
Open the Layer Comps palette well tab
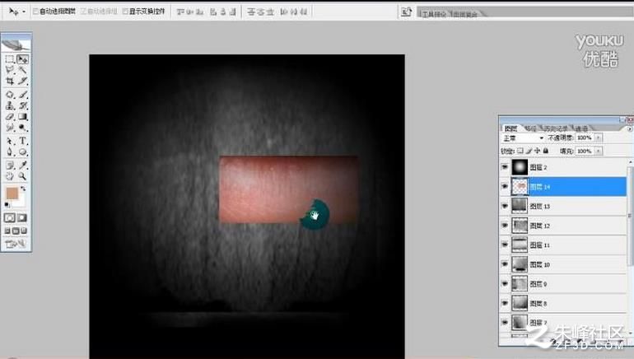[465, 14]
